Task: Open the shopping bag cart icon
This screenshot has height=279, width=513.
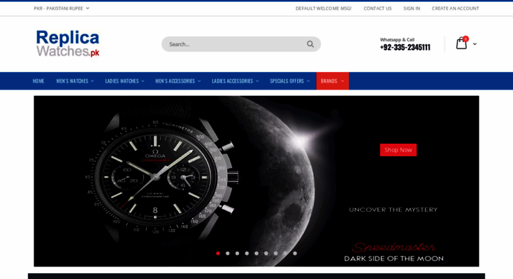Action: pos(462,43)
